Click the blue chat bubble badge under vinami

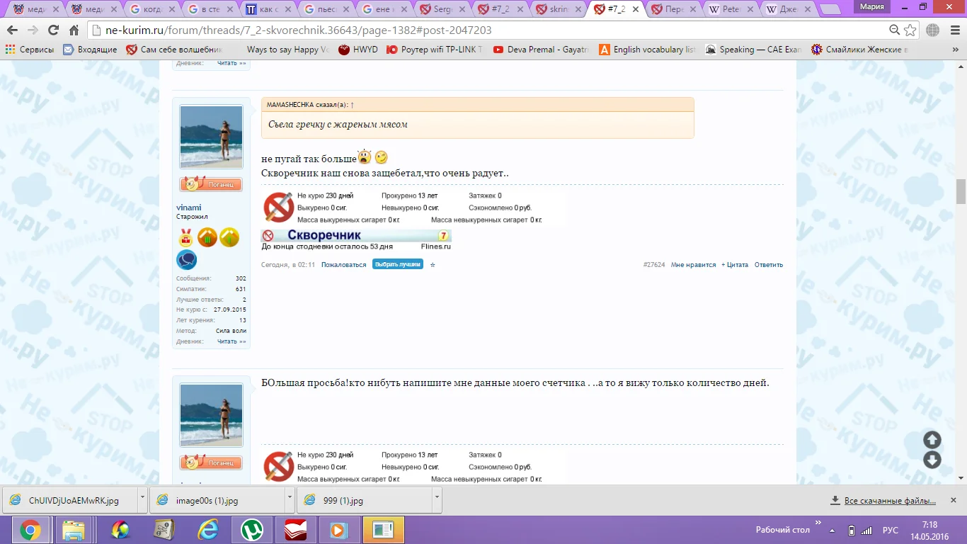click(186, 260)
